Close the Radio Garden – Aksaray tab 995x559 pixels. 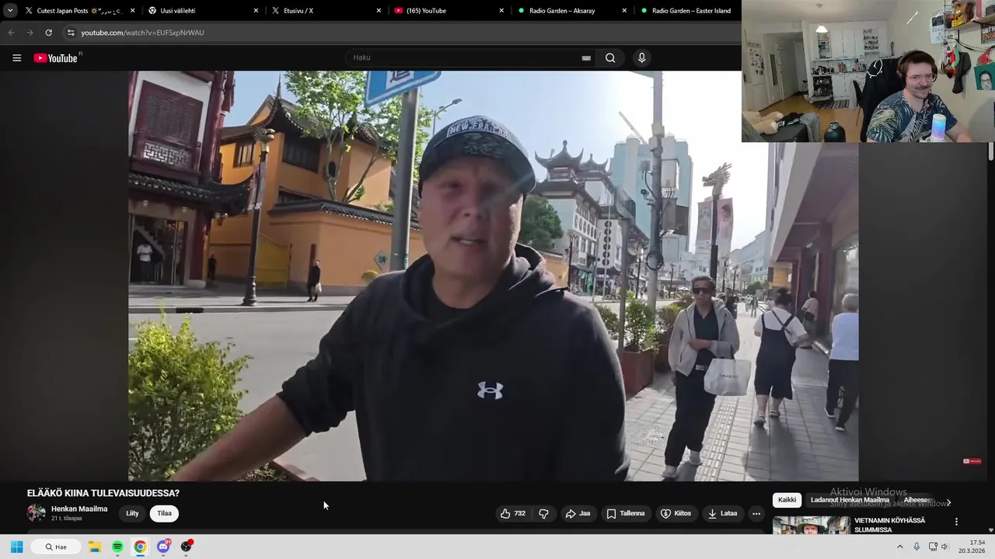[x=624, y=11]
